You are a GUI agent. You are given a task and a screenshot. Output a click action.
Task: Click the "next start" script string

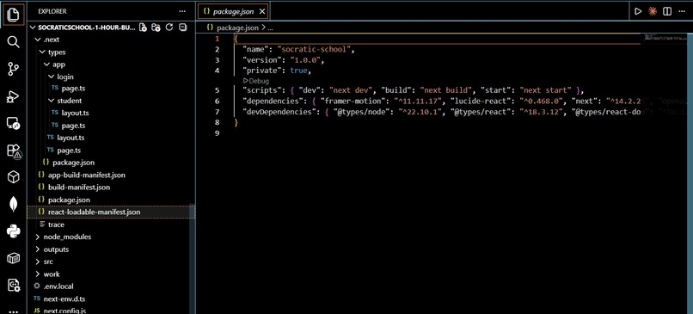pyautogui.click(x=546, y=90)
